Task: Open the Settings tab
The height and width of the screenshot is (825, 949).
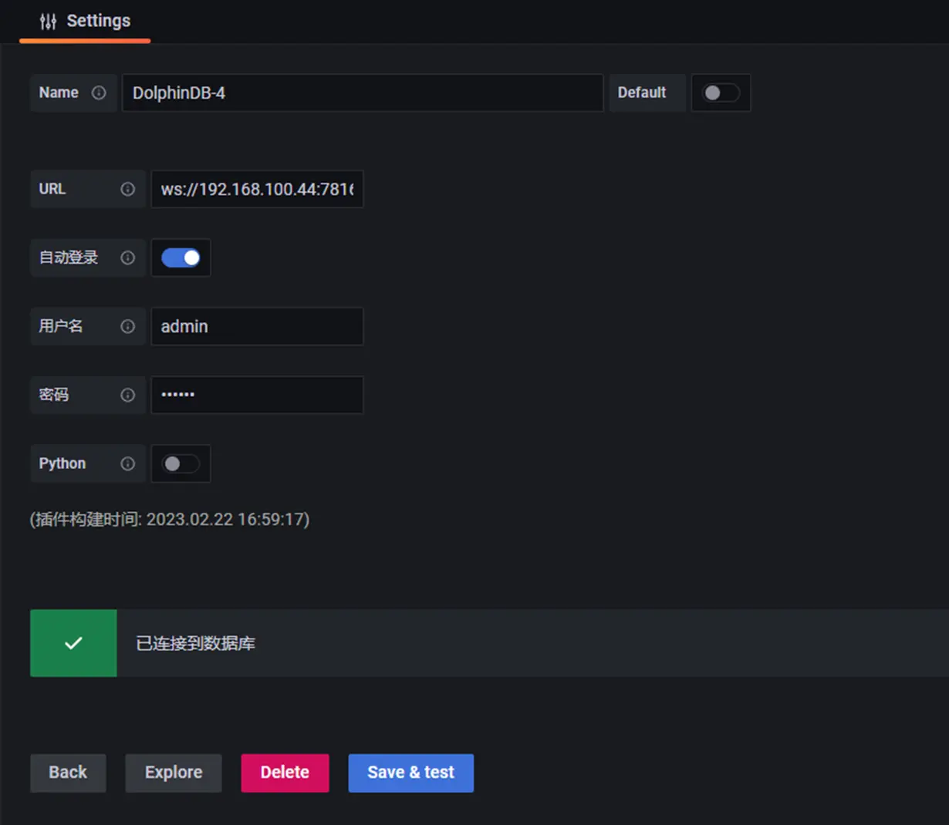Action: [x=85, y=21]
